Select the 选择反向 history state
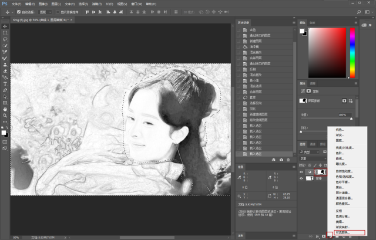This screenshot has width=376, height=240. [264, 103]
